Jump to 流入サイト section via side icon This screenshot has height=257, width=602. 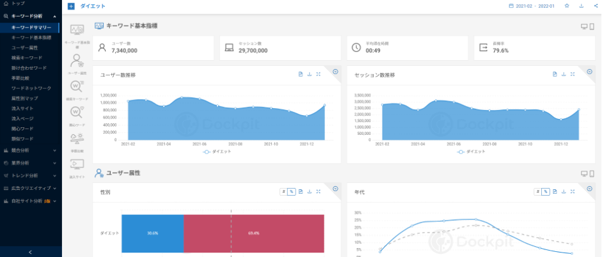(77, 166)
